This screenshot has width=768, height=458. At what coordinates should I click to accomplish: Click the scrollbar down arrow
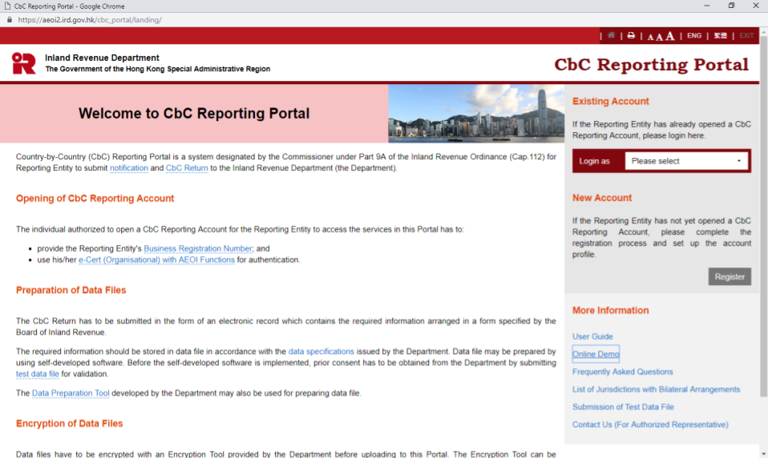coord(764,453)
